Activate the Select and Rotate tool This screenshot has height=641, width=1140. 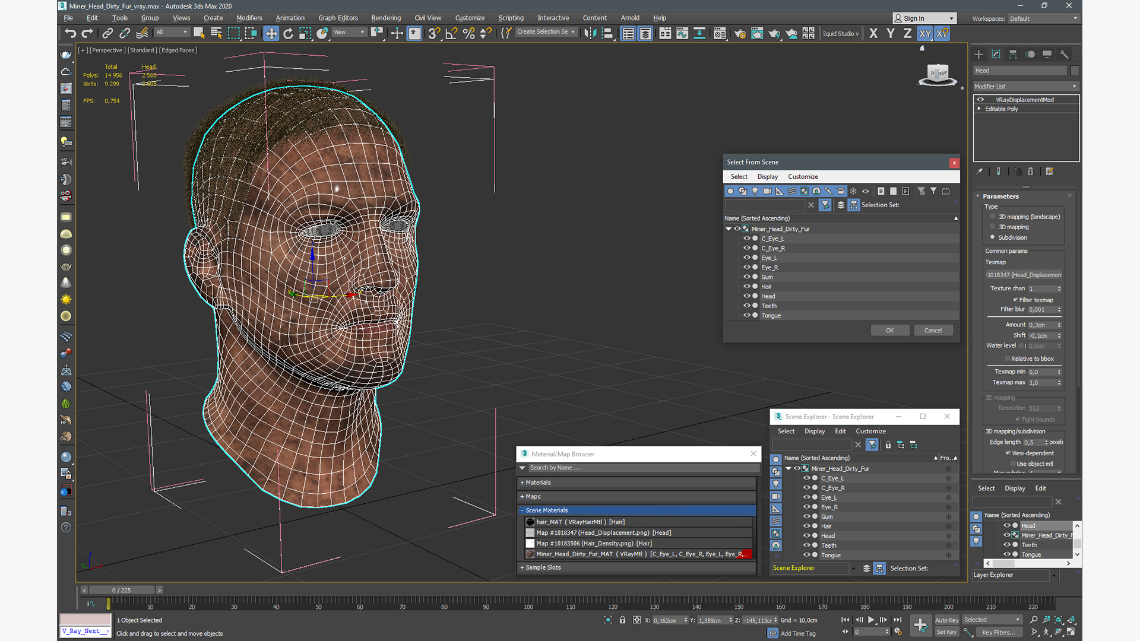pyautogui.click(x=288, y=33)
